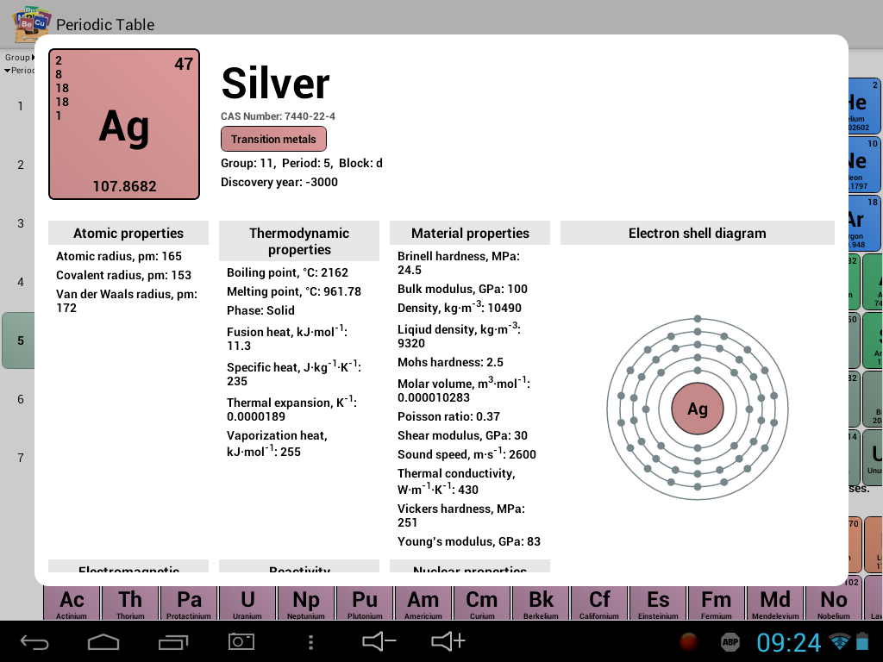Lower volume with the speaker minus icon

pos(379,641)
